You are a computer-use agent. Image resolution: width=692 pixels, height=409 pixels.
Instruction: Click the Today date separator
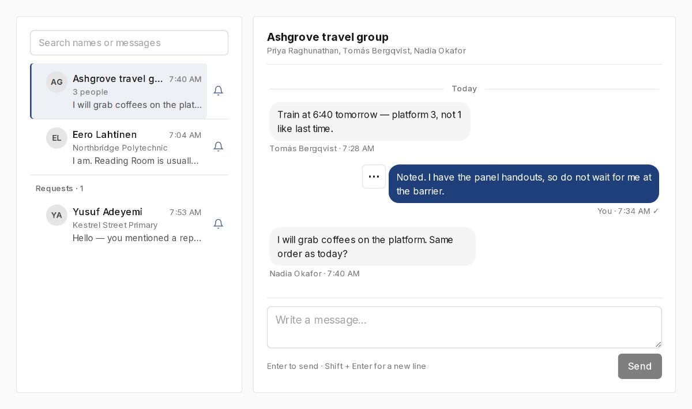click(464, 89)
